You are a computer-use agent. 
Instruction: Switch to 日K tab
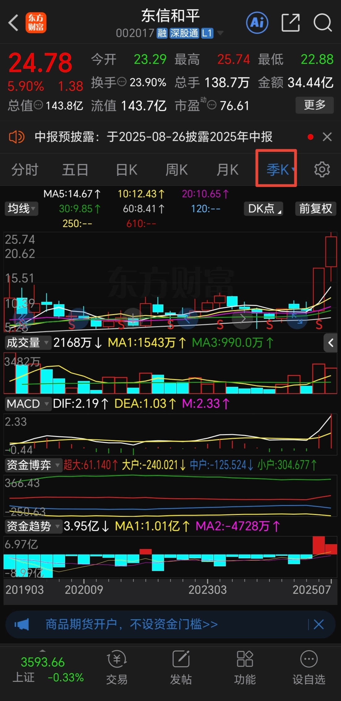[x=126, y=170]
